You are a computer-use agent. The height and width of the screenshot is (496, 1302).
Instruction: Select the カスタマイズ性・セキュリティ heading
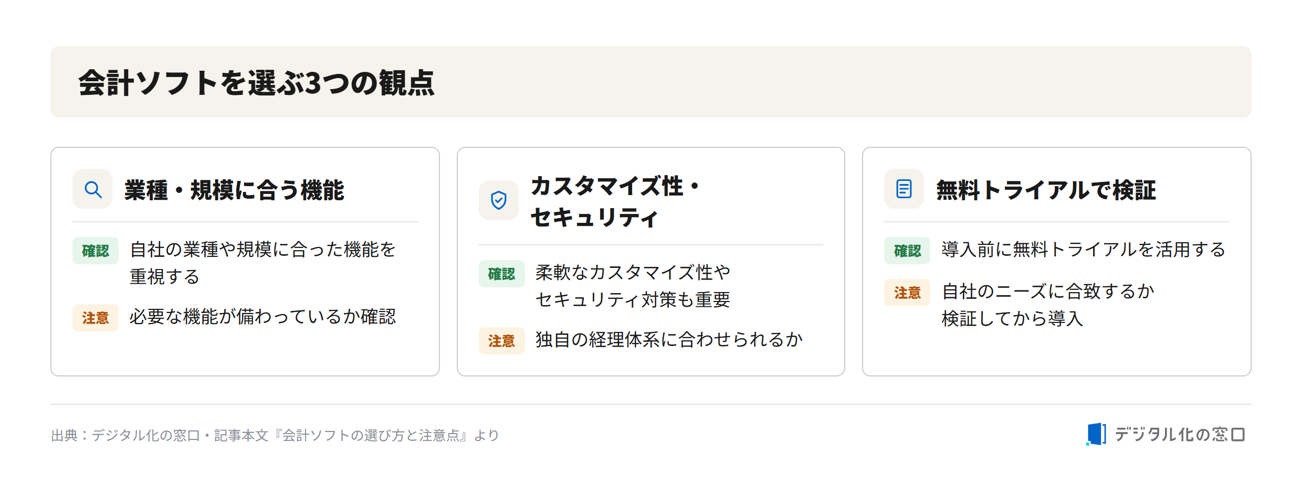click(616, 201)
